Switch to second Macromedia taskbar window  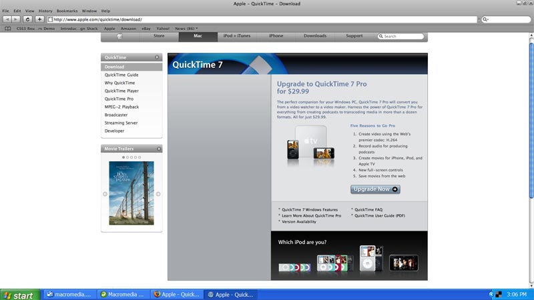(123, 295)
